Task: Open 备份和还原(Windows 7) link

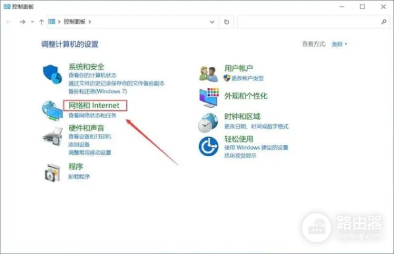Action: [97, 91]
